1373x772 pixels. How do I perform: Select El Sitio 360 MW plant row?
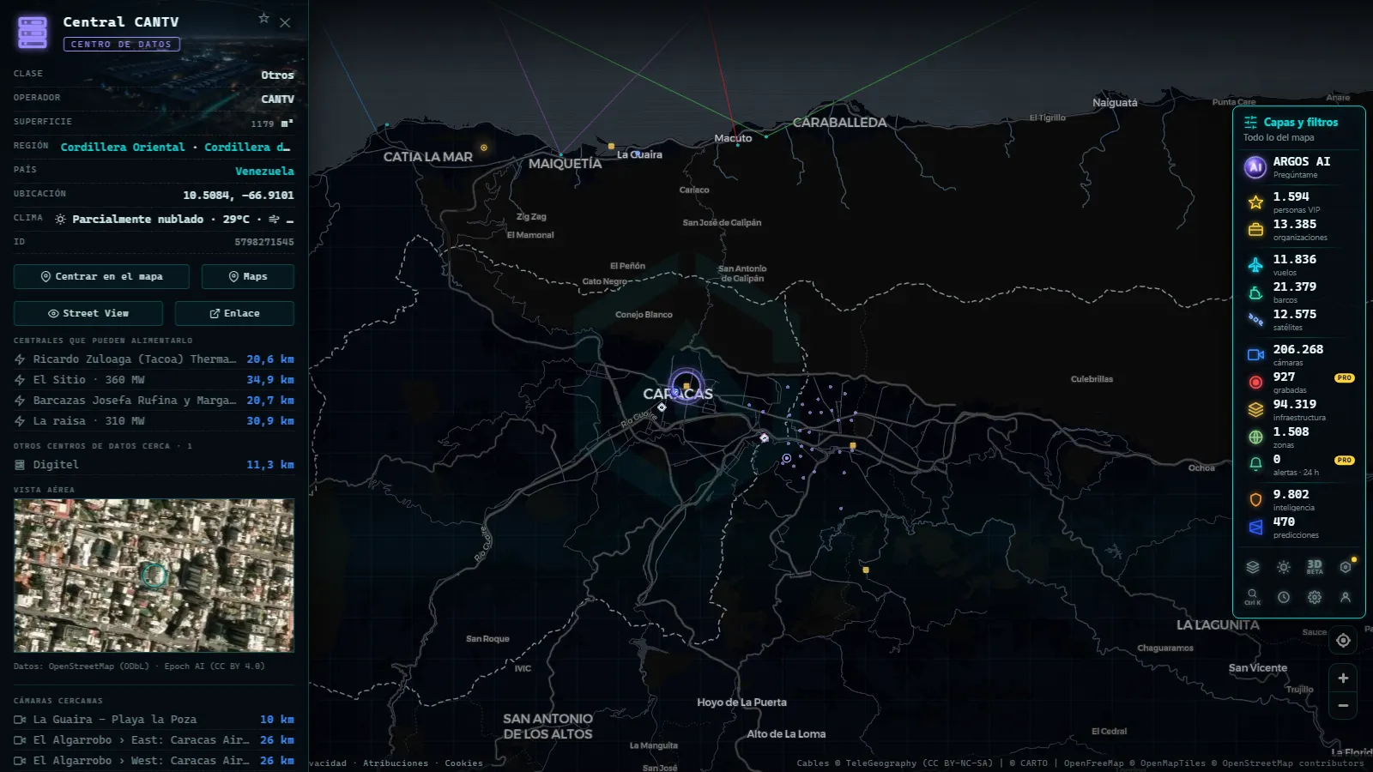tap(154, 380)
